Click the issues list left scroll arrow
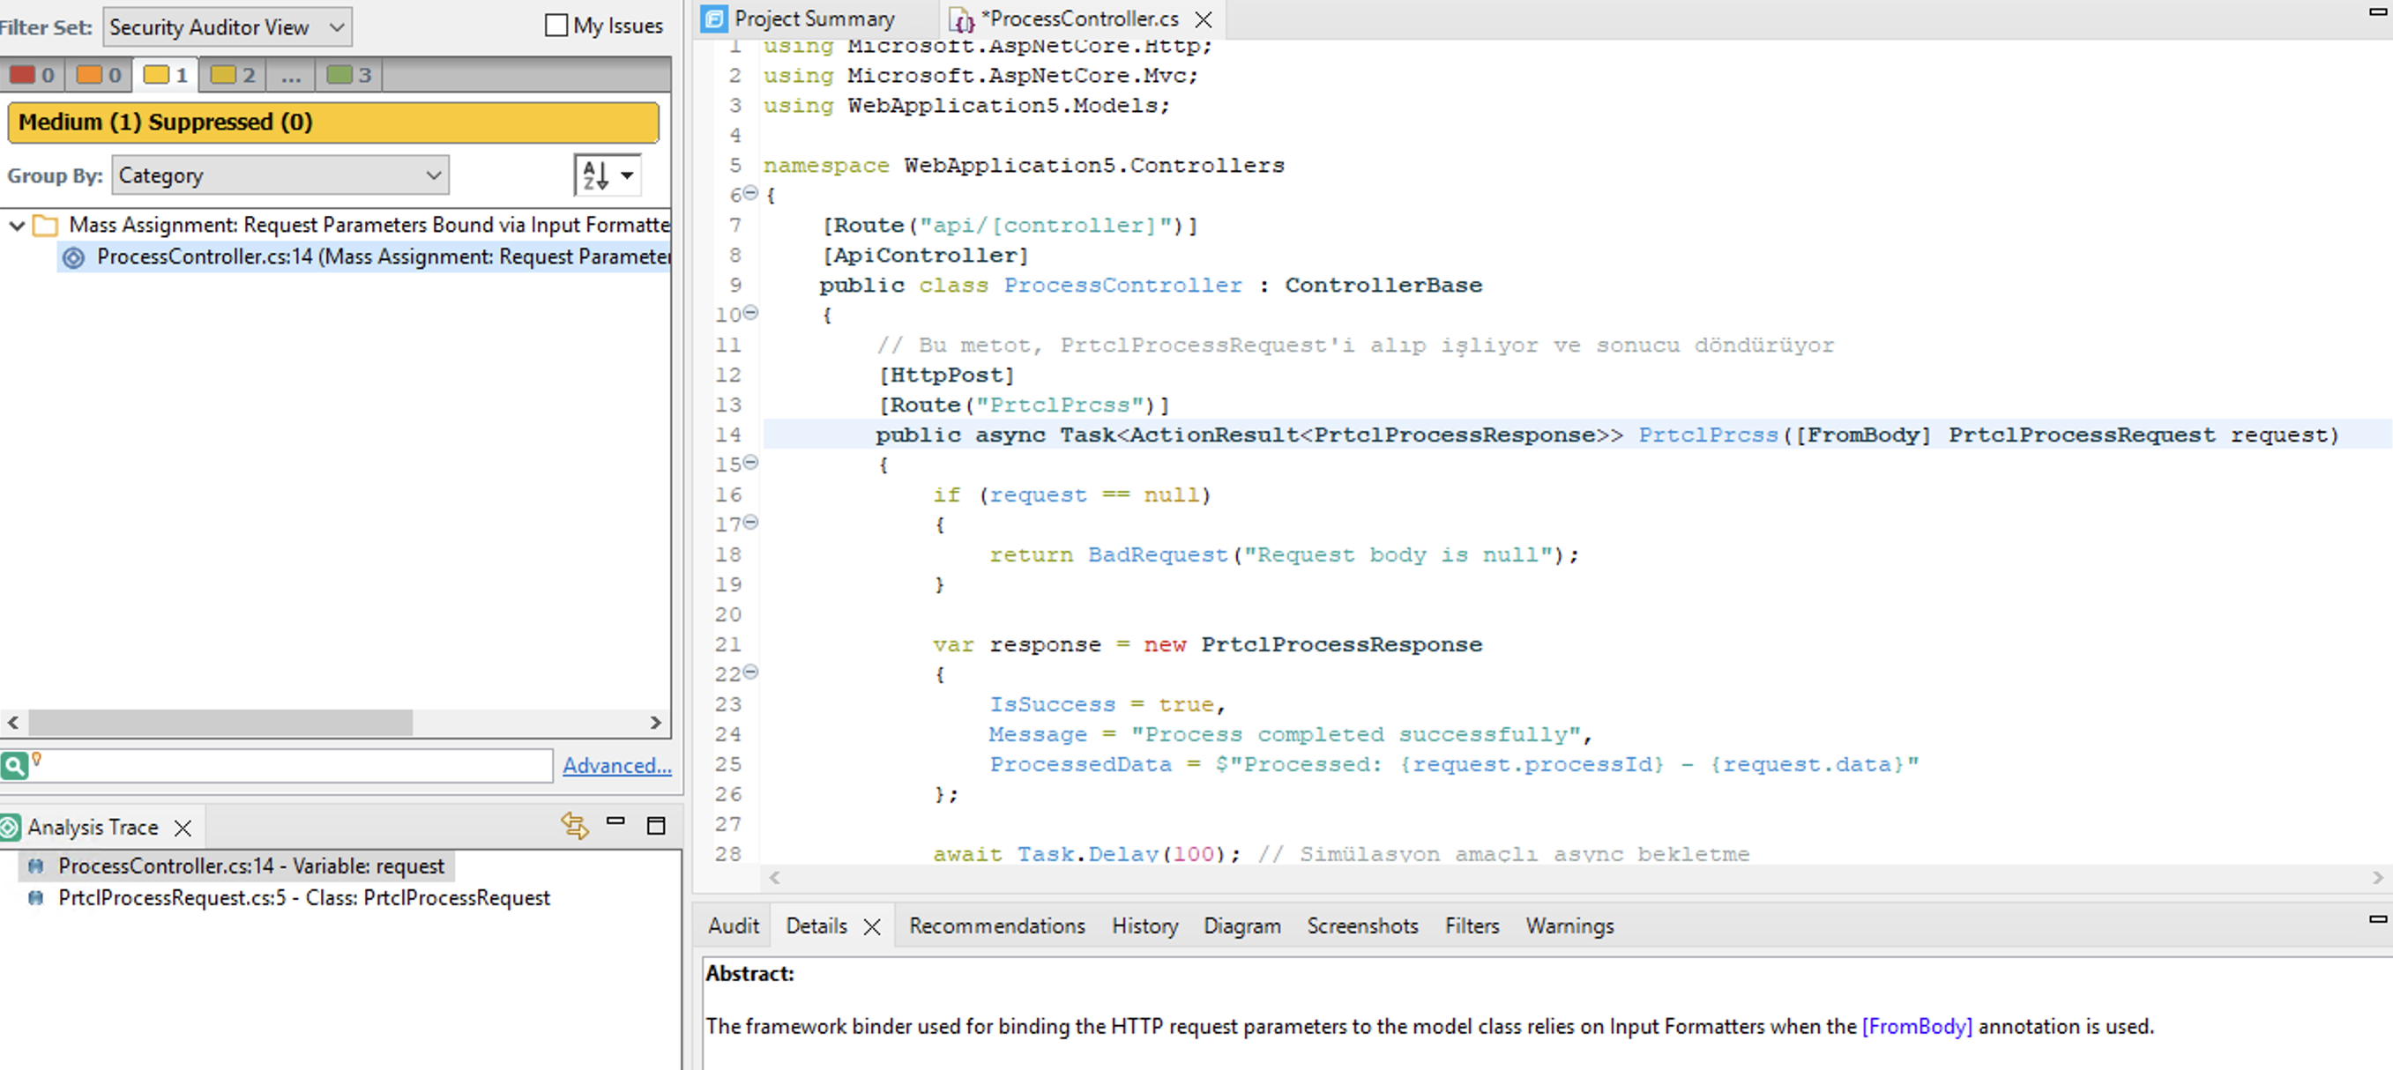The height and width of the screenshot is (1070, 2393). (x=13, y=723)
